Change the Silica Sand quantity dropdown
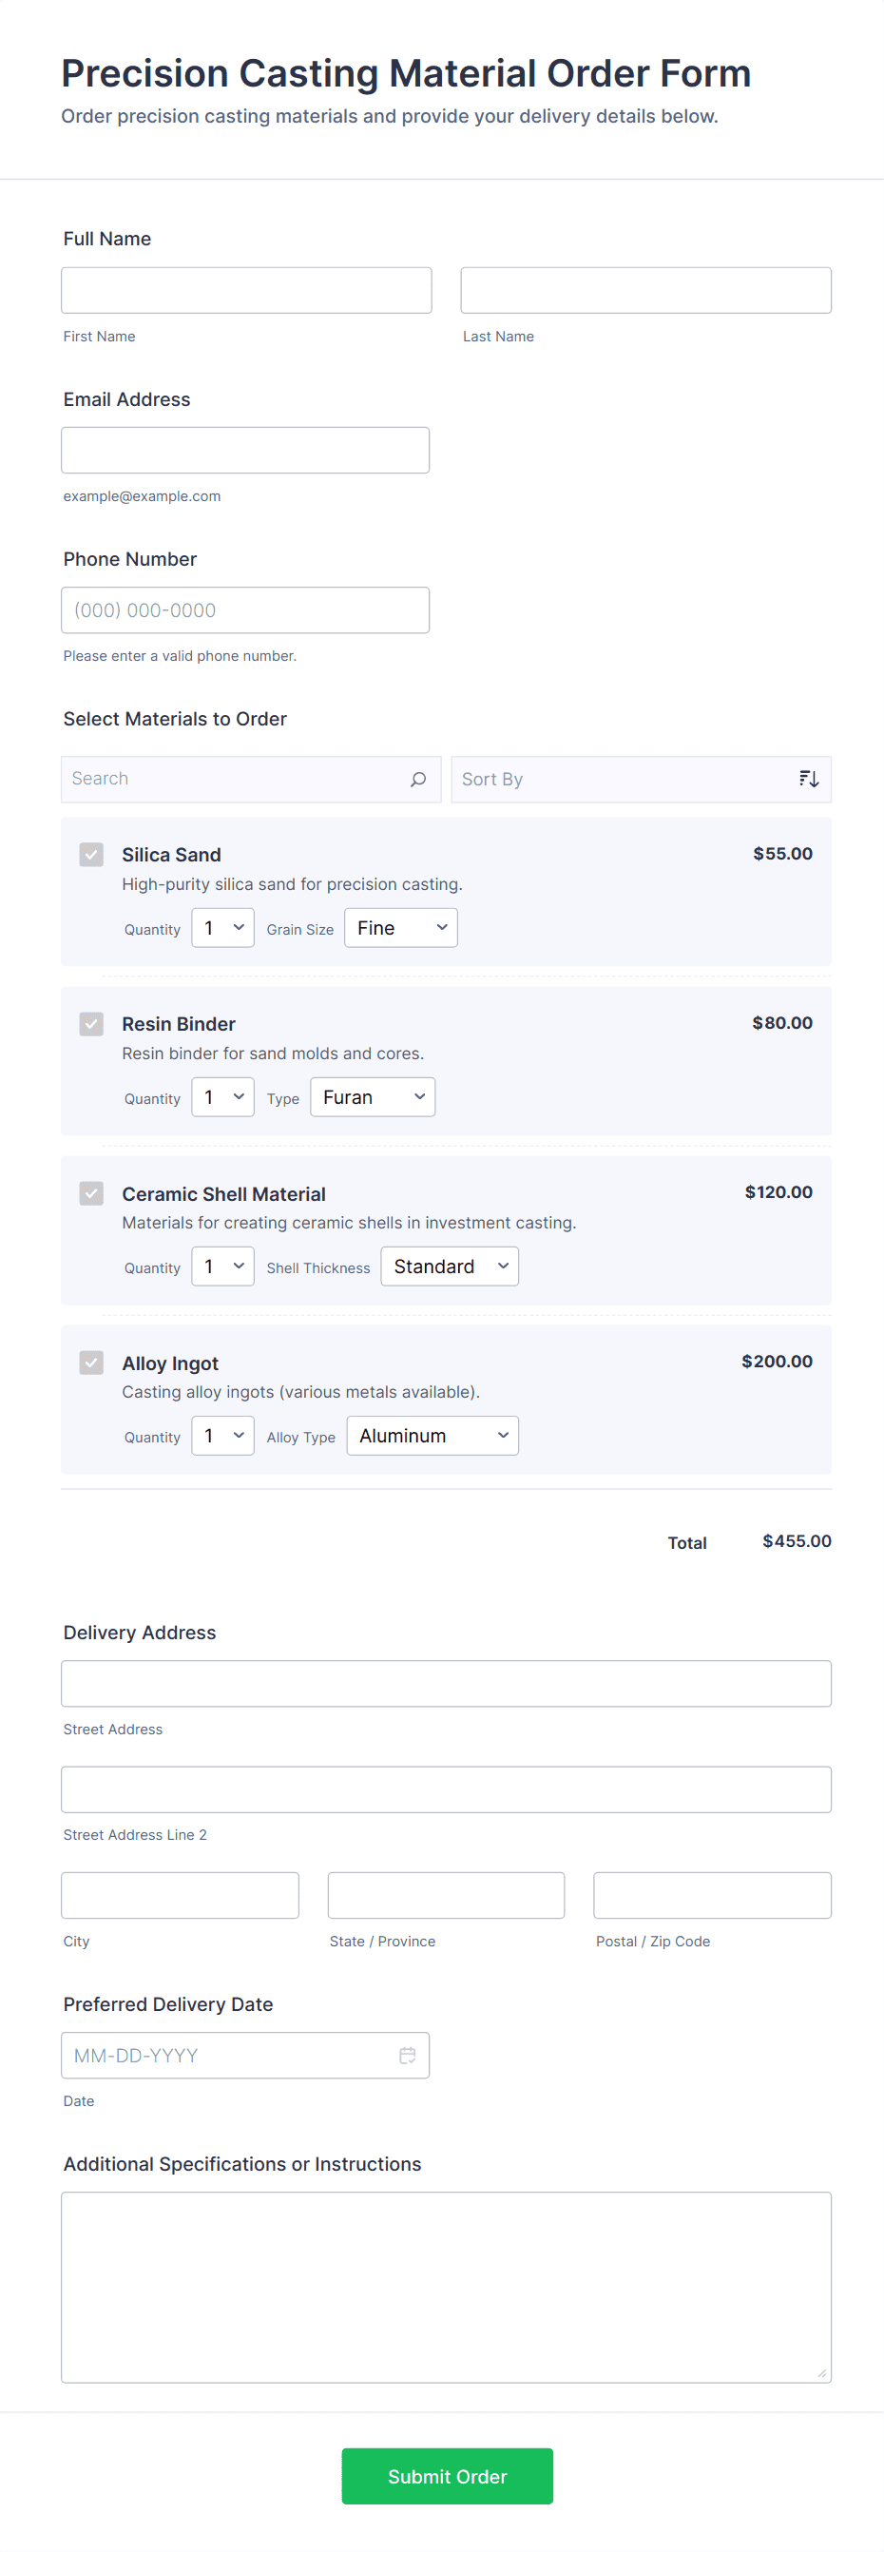This screenshot has width=884, height=2552. (221, 927)
